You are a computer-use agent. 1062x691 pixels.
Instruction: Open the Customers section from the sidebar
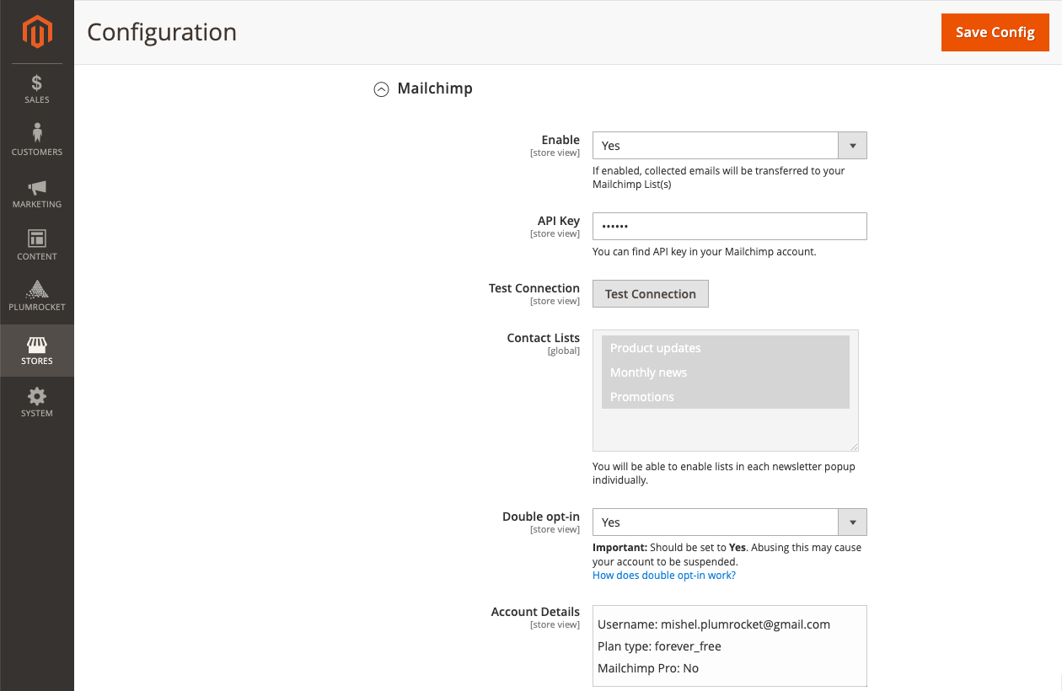36,138
